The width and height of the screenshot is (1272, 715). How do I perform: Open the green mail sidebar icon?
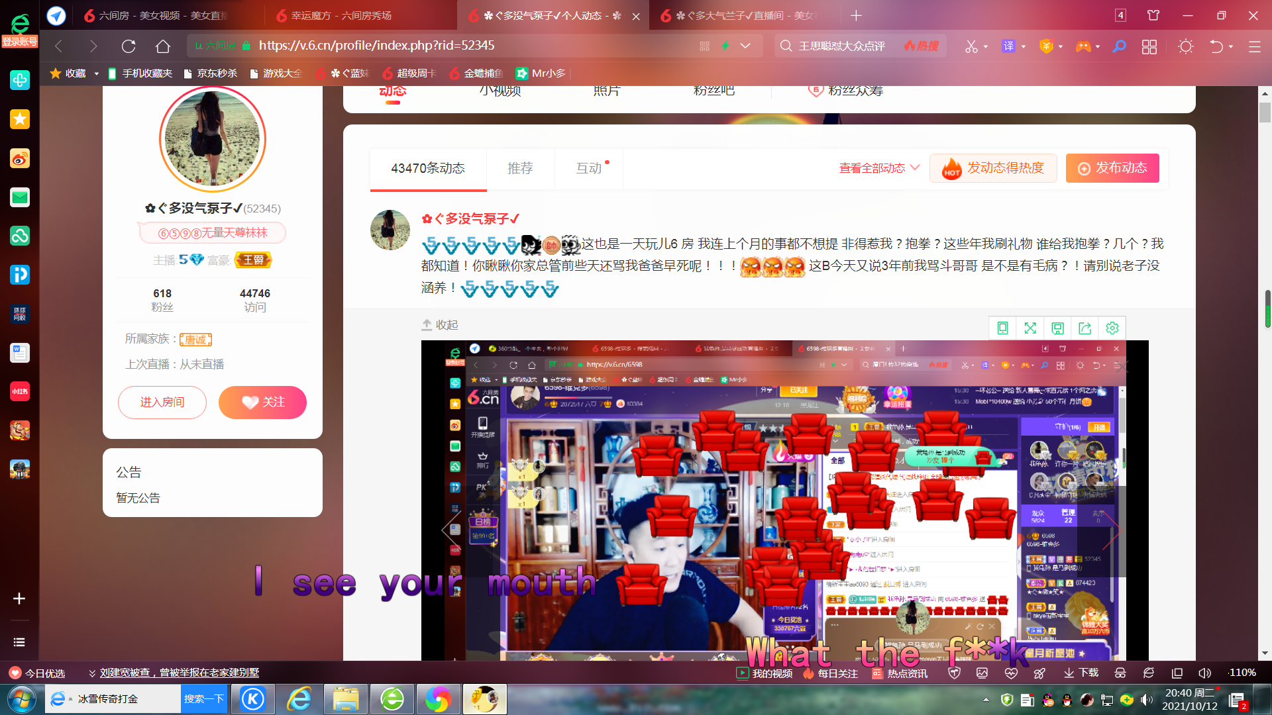(x=20, y=197)
